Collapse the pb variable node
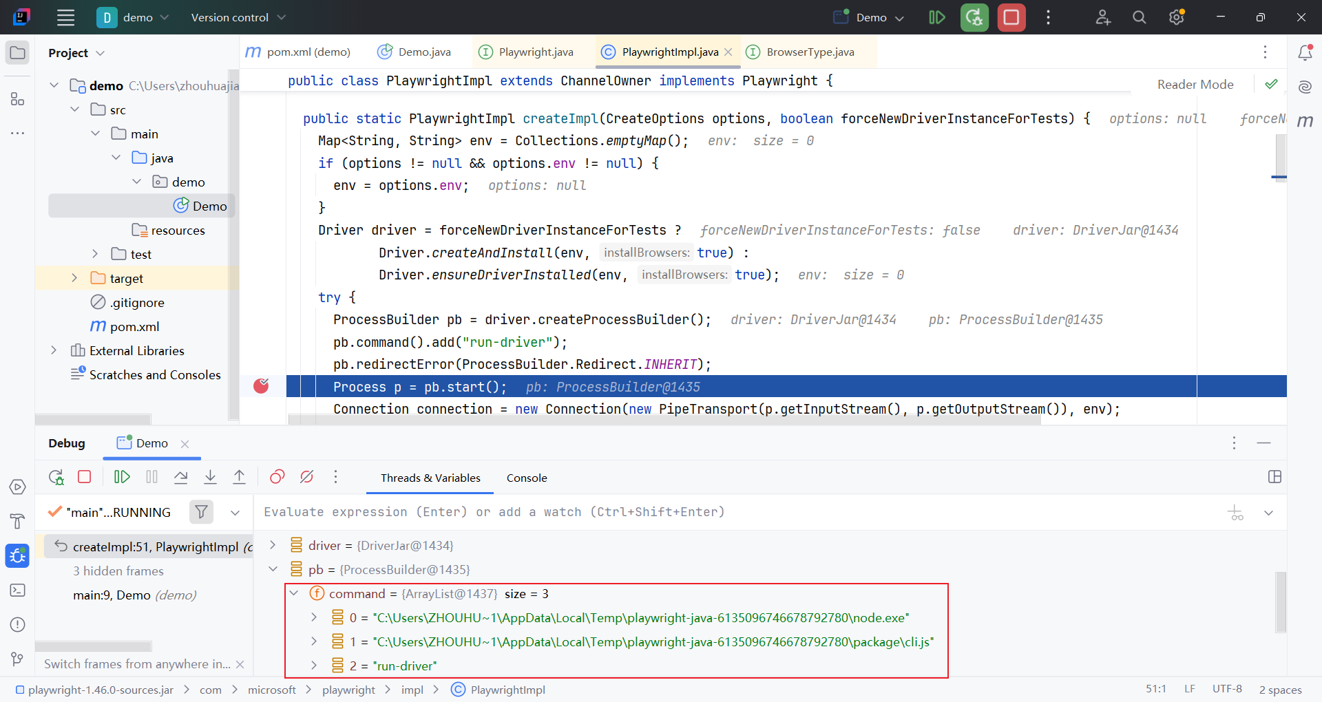 [273, 569]
